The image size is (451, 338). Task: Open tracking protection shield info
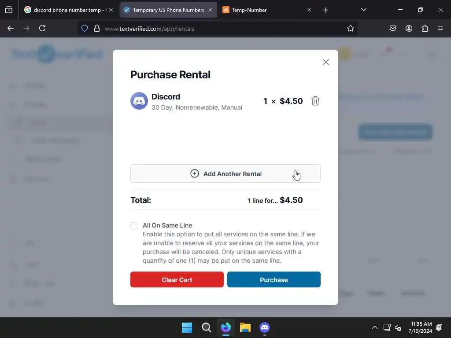tap(84, 28)
